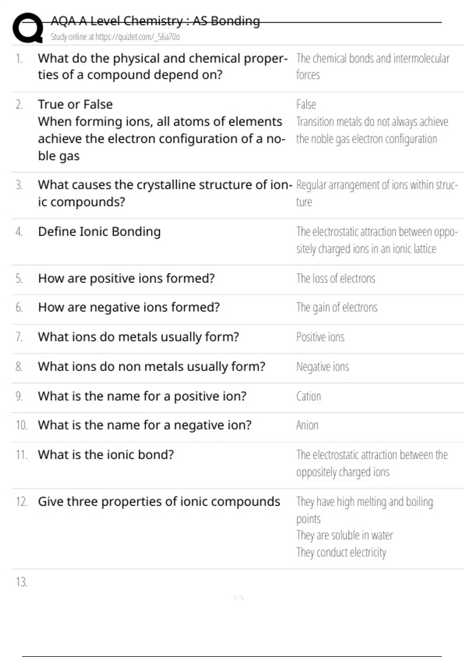Click the item number 13
Viewport: 464px width, 657px height.
(x=22, y=582)
